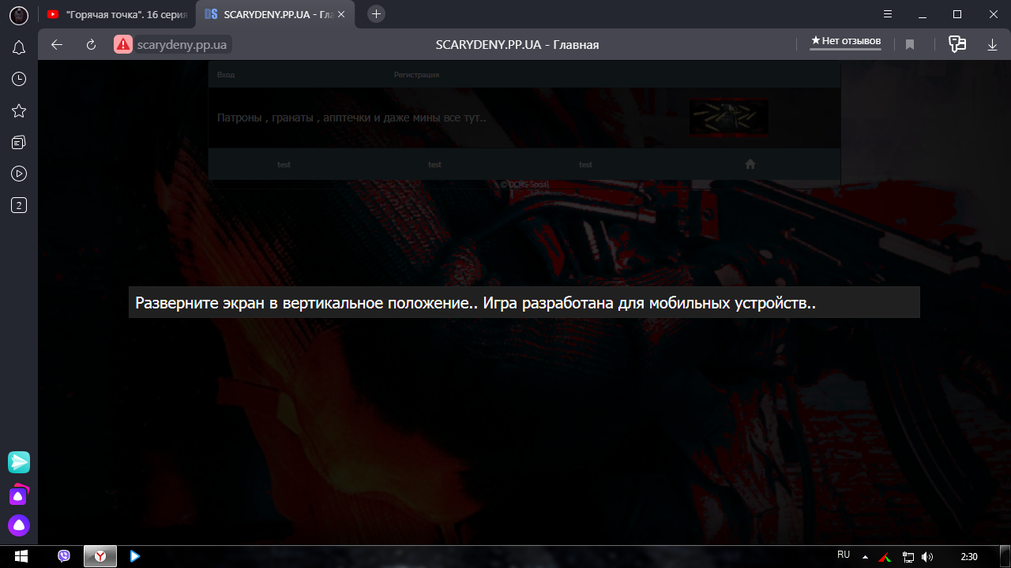Bookmark this page with the bookmark icon
This screenshot has width=1011, height=568.
(x=910, y=45)
